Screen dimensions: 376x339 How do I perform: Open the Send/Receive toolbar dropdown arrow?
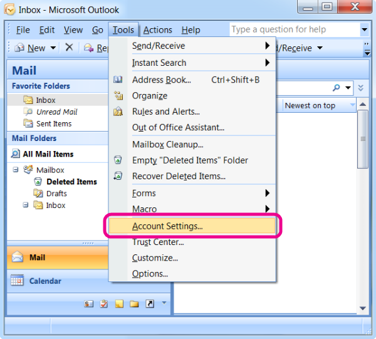(320, 48)
